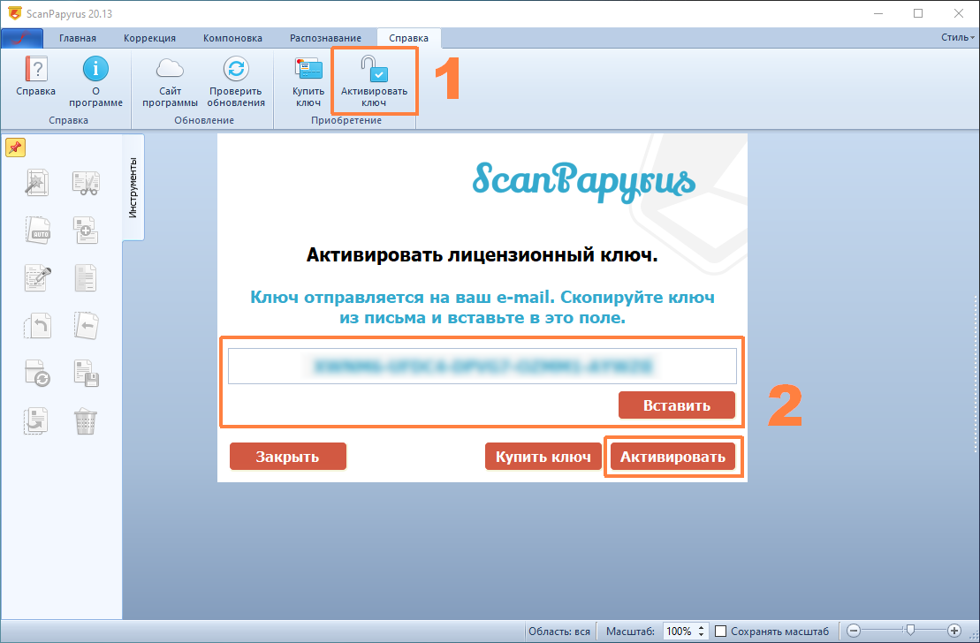Decrease scale with the spinner down arrow
Viewport: 980px width, 643px height.
[x=702, y=635]
